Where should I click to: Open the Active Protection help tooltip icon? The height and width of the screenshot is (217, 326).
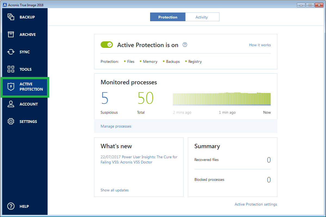(185, 45)
